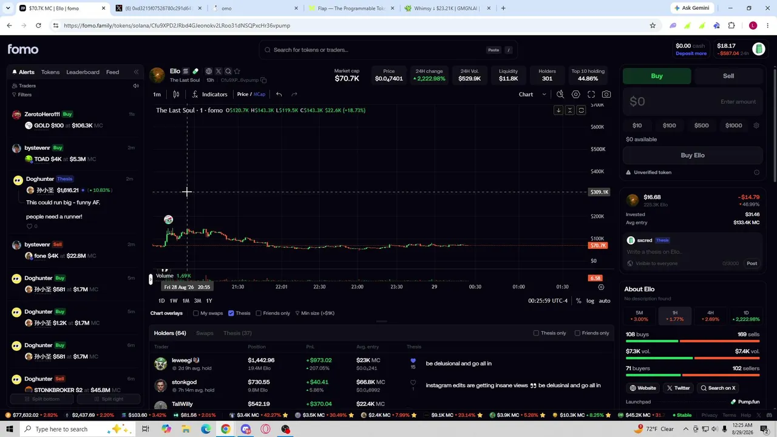
Task: Mute alert sounds in sidebar
Action: pos(136,86)
